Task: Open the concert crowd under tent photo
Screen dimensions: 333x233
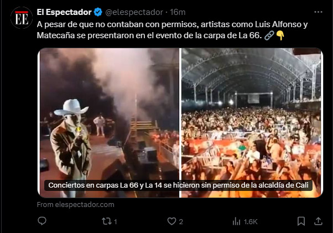Action: coord(251,123)
